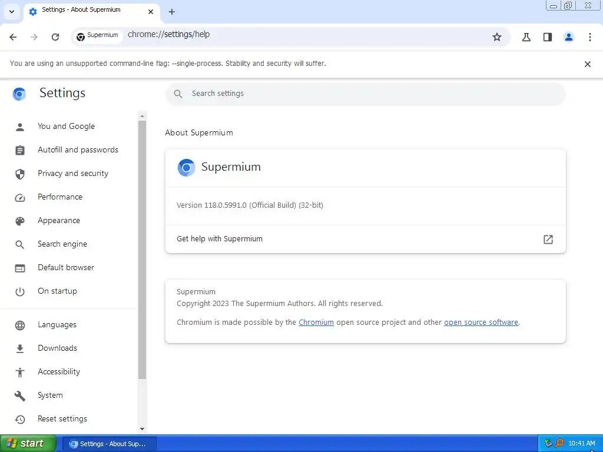Open the experiments flask icon
The width and height of the screenshot is (603, 452).
point(526,37)
